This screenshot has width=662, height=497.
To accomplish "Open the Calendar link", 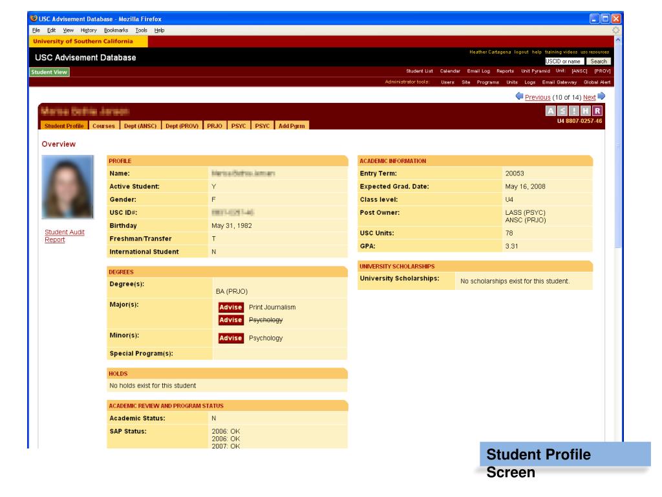I will point(450,71).
